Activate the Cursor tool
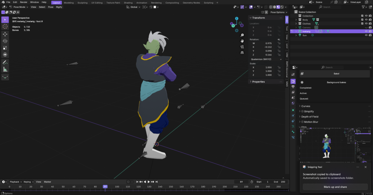 click(5, 27)
